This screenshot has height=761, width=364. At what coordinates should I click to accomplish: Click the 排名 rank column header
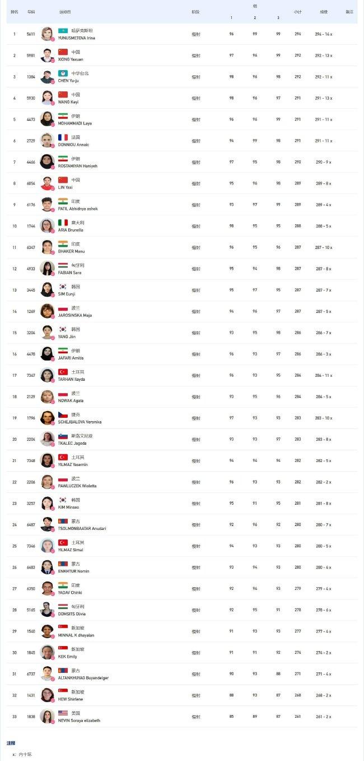(15, 12)
